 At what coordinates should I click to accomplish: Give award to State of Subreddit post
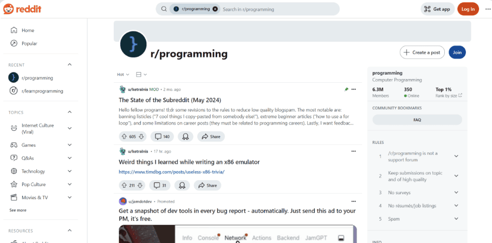click(185, 136)
